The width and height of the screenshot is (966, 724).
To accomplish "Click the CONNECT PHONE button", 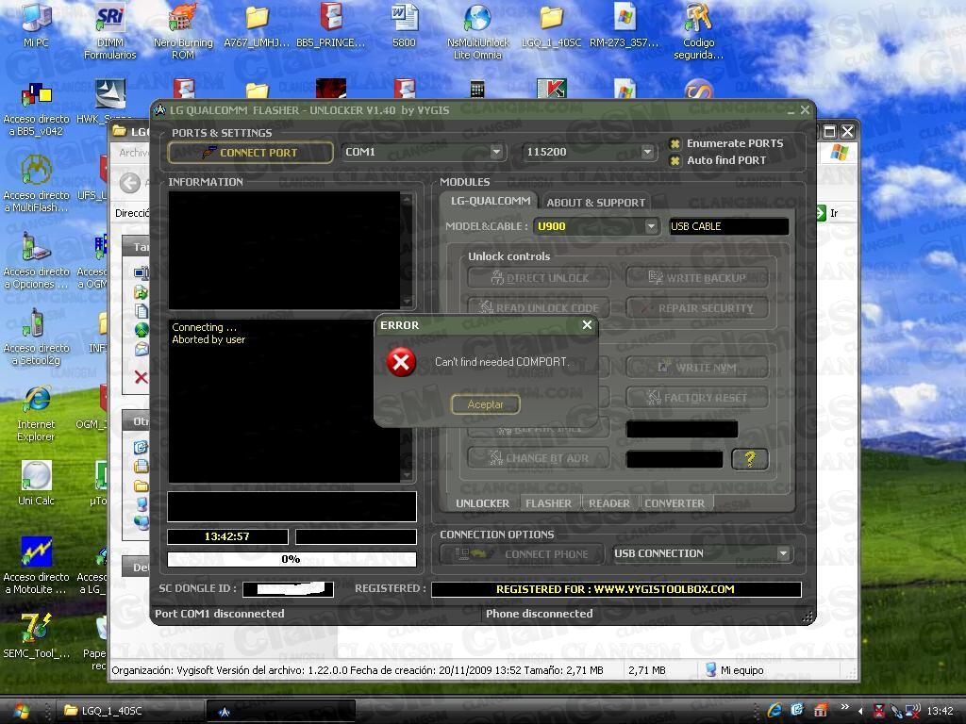I will (522, 554).
